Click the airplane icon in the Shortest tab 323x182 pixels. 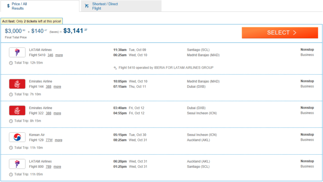click(87, 6)
